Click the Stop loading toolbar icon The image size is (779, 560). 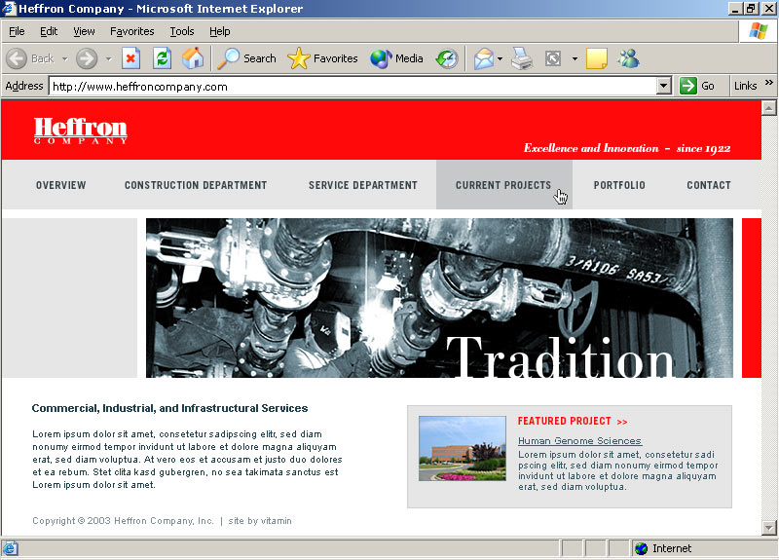130,58
